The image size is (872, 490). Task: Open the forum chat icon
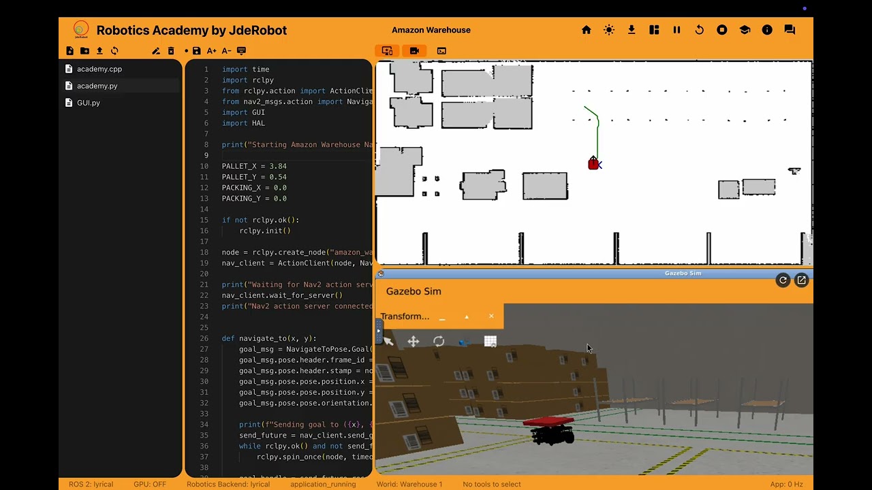point(790,30)
